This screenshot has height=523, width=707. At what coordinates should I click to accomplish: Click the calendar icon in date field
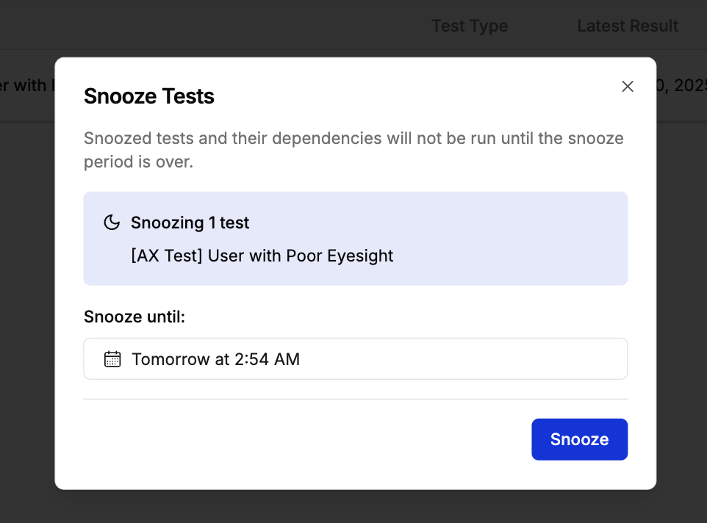(112, 359)
